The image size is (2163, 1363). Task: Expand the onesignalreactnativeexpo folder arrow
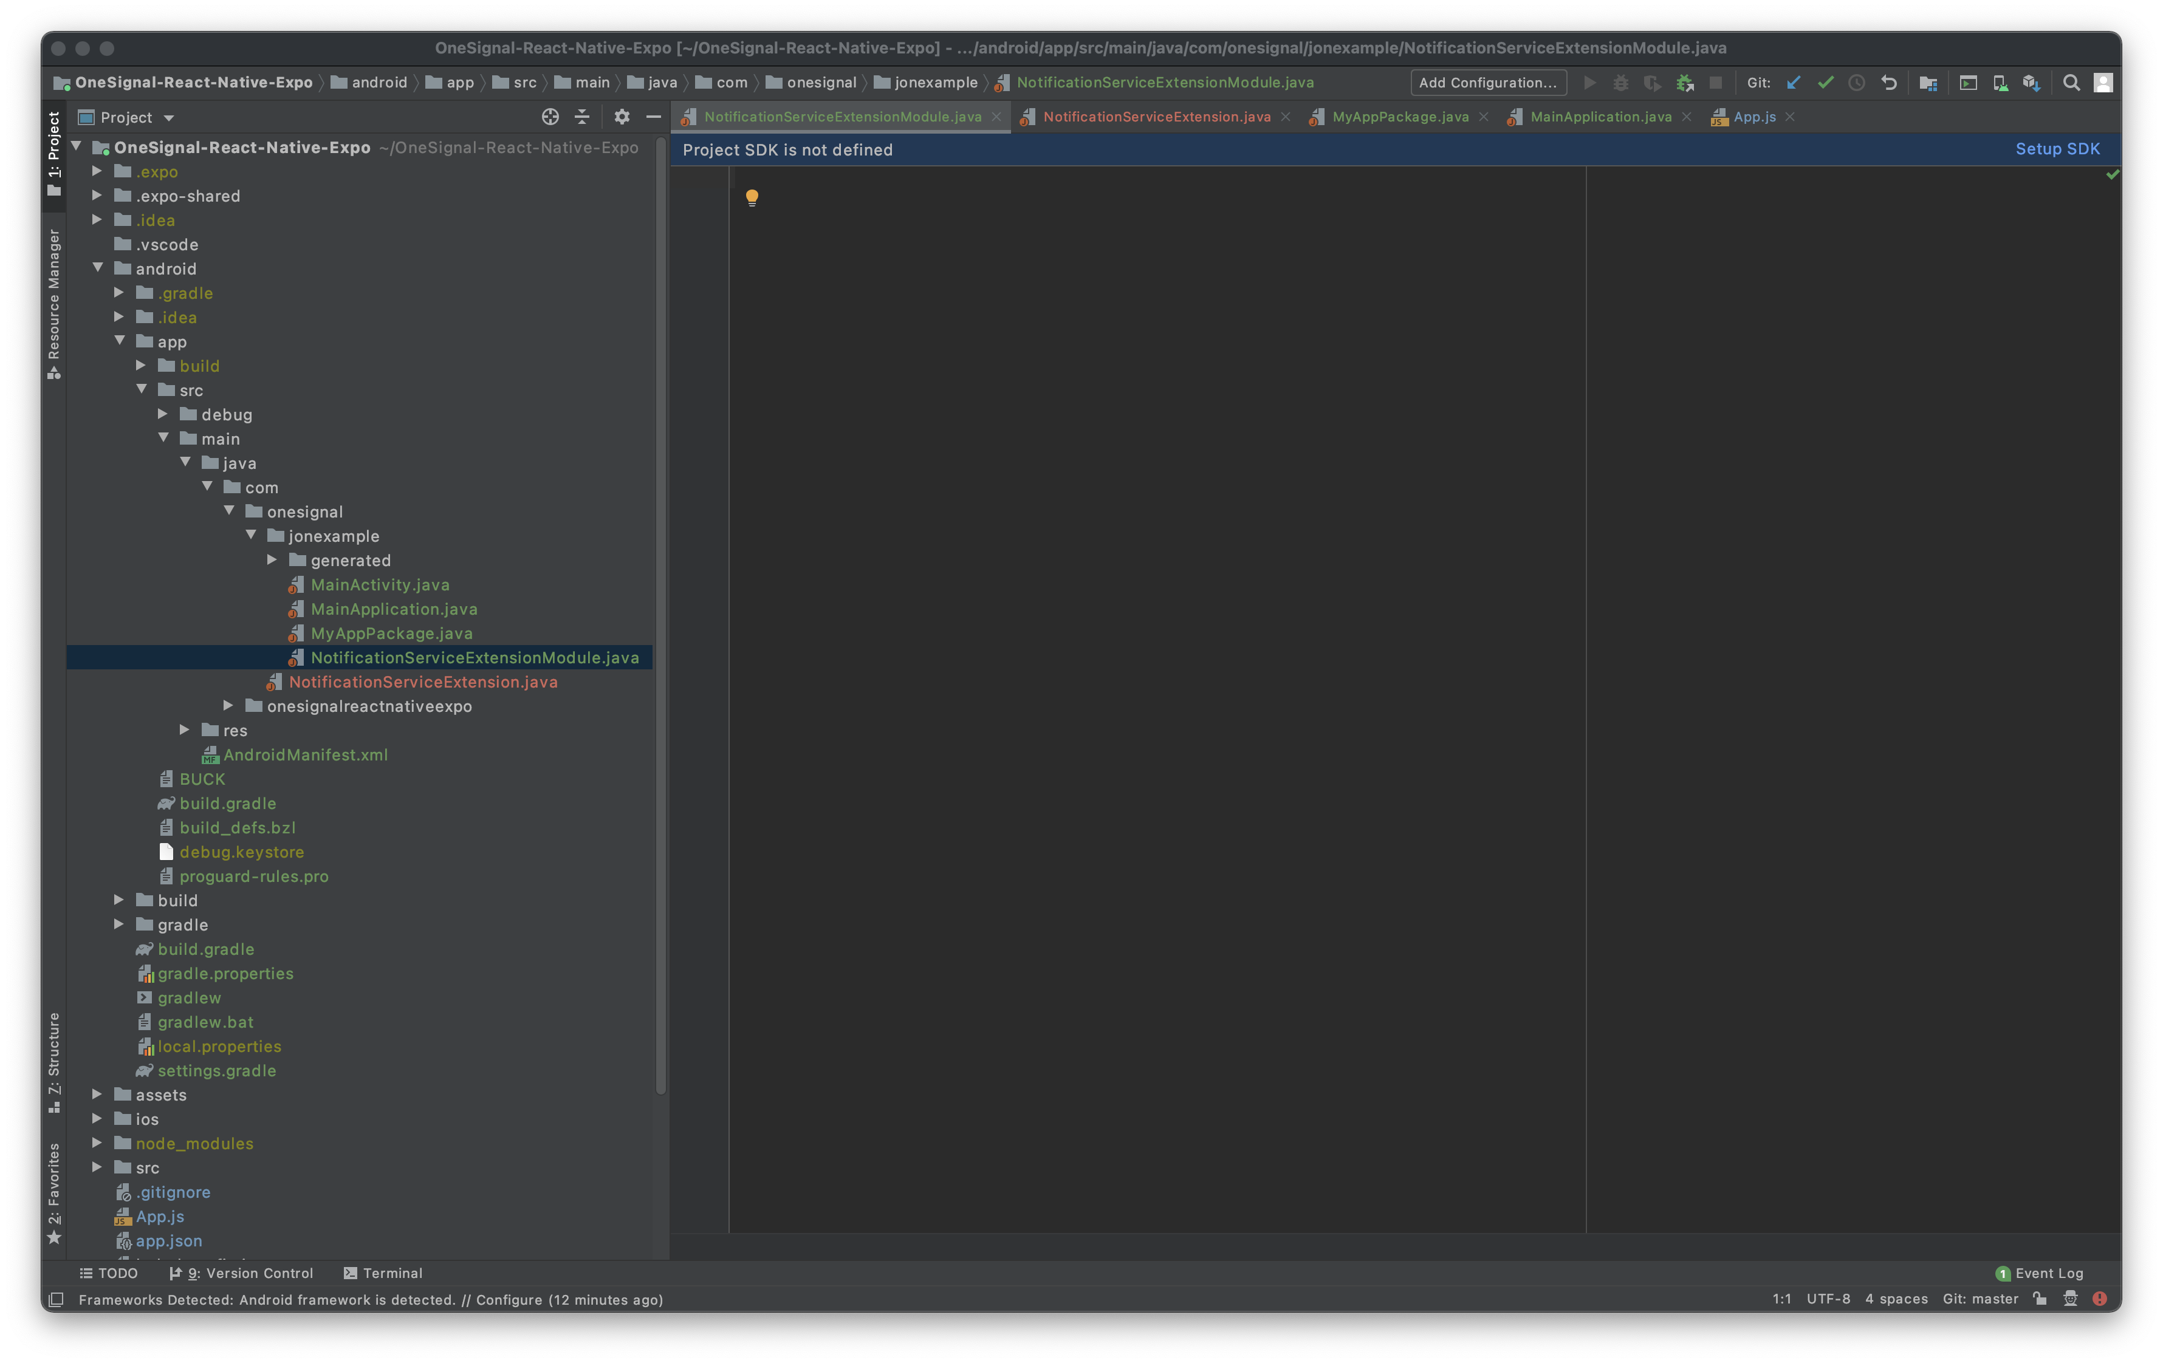(229, 705)
